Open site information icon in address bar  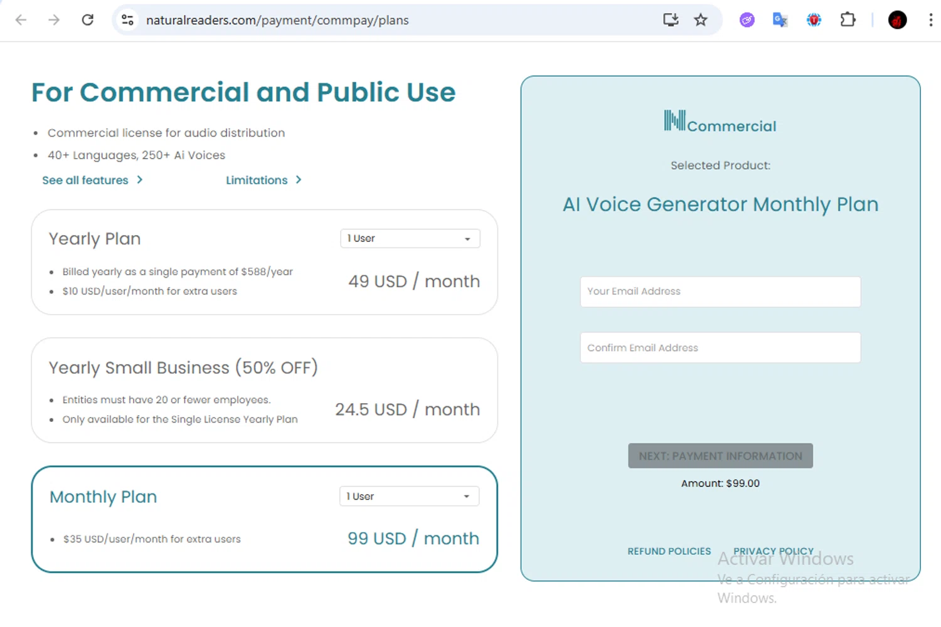point(127,20)
